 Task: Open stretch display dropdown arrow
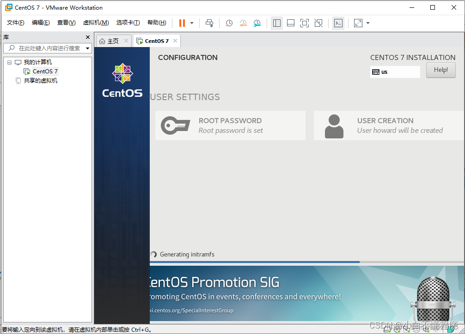(x=368, y=23)
